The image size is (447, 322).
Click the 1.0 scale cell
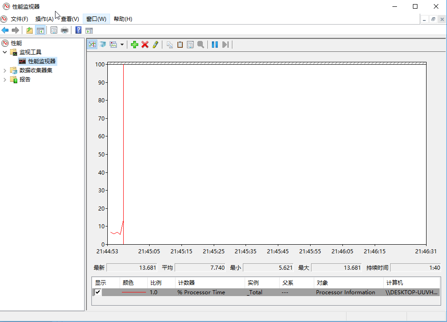click(153, 292)
